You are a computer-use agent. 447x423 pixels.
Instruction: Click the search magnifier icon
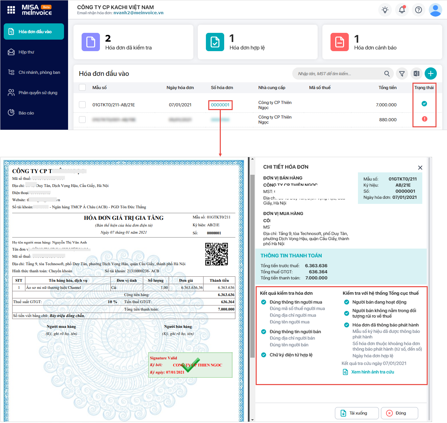click(x=387, y=73)
